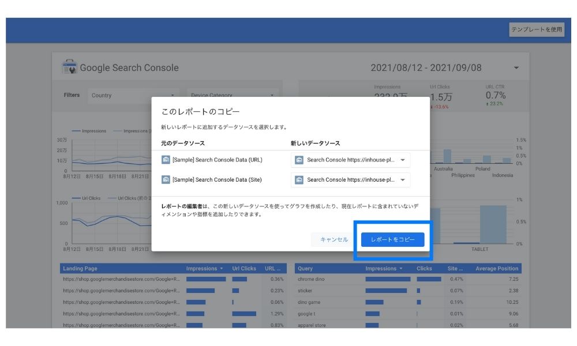Click the TABLET bar in device chart
577x346 pixels.
coord(493,224)
